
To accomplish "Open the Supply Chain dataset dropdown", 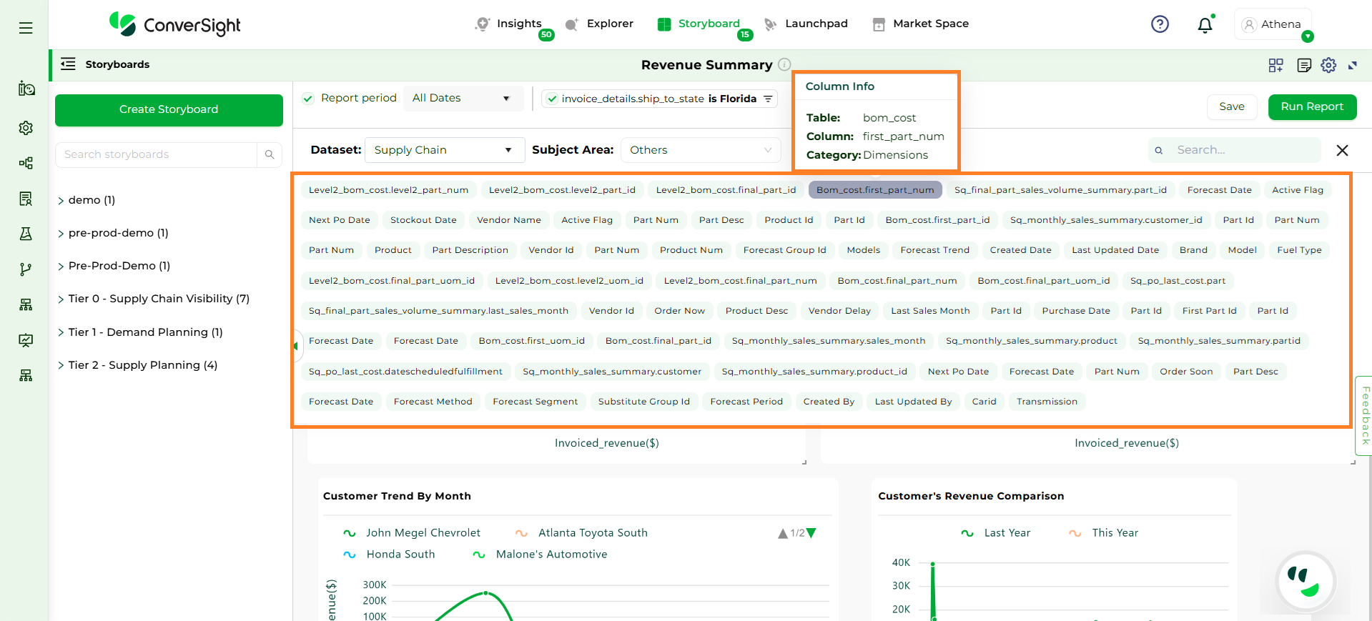I will (x=444, y=150).
